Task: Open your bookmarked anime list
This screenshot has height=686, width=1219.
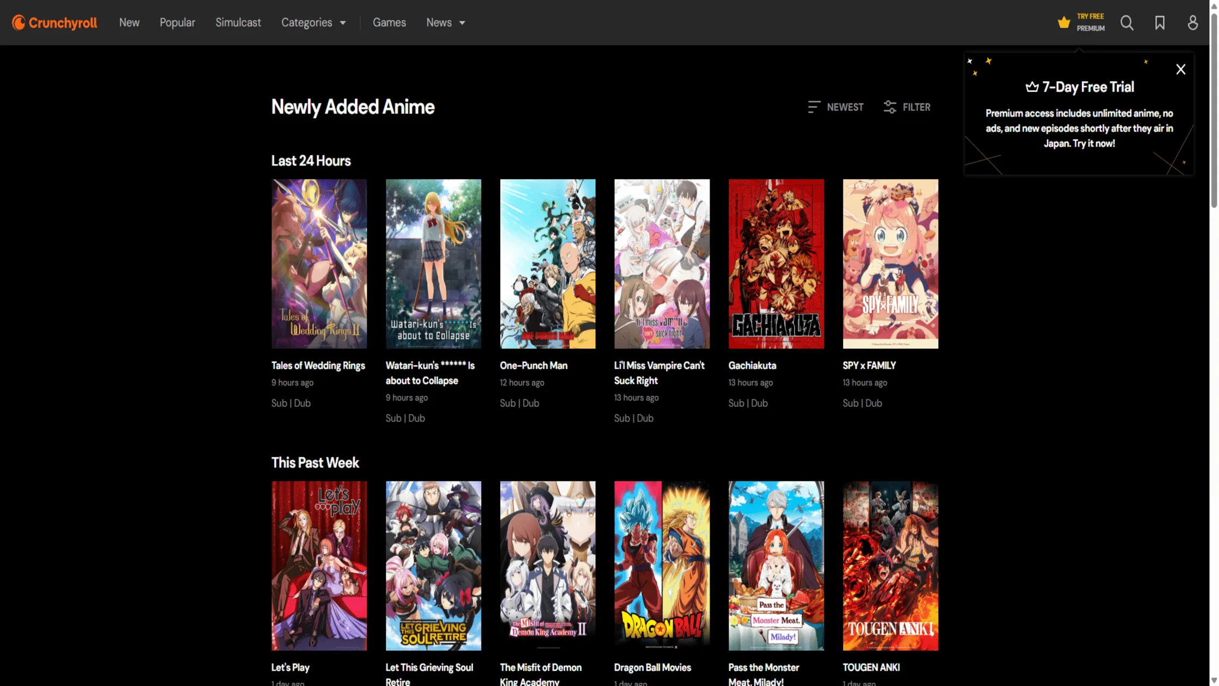Action: click(1160, 22)
